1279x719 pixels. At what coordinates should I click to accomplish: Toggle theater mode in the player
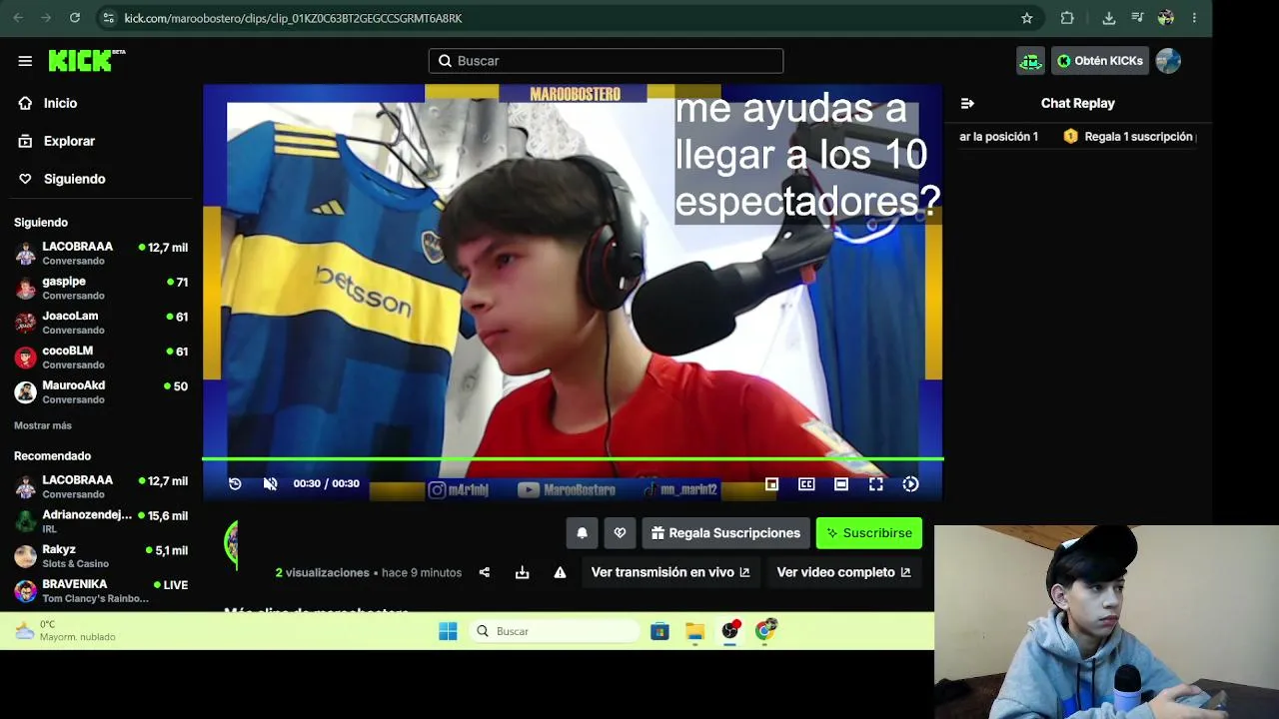tap(841, 484)
